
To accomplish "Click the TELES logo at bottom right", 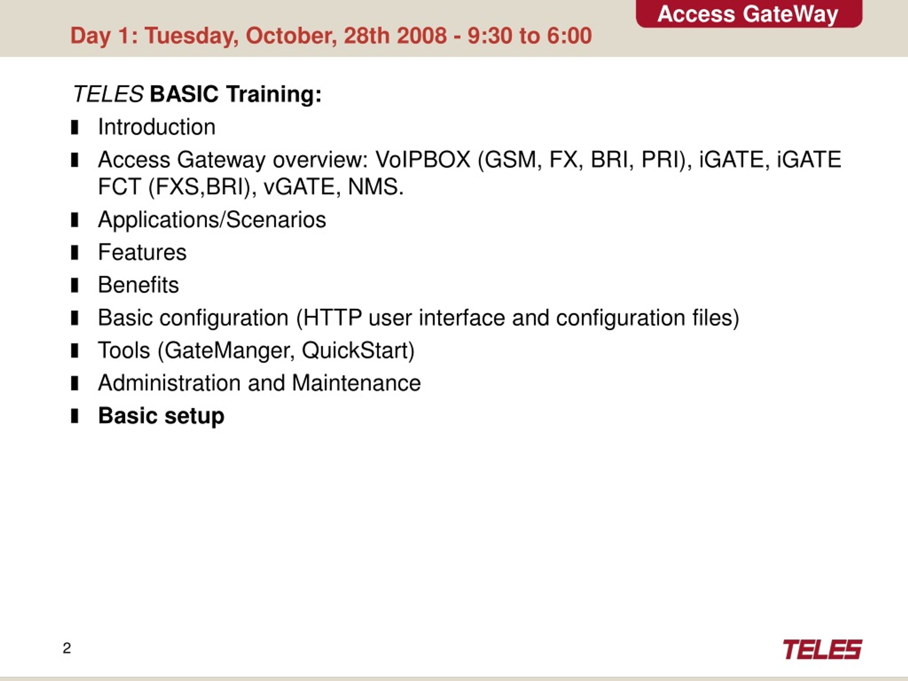I will [822, 649].
